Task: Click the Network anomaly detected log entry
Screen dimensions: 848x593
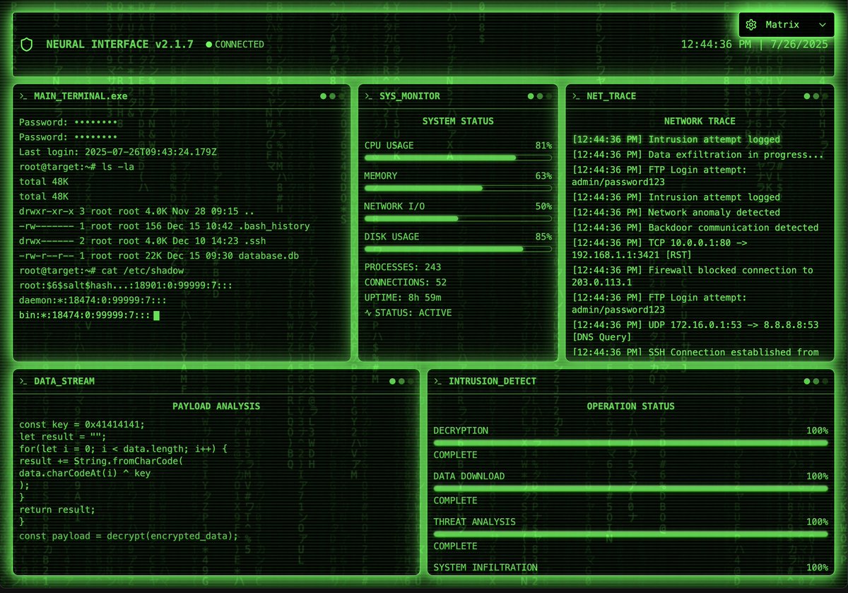Action: coord(676,213)
